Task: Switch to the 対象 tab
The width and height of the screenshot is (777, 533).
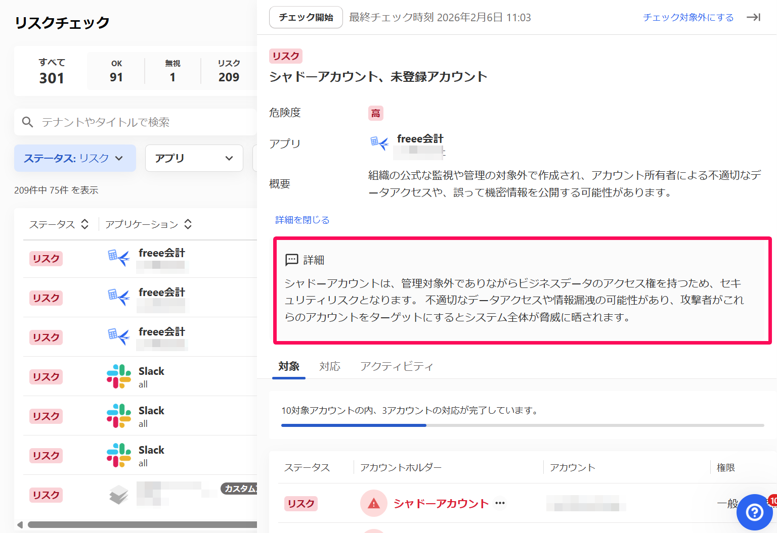Action: [289, 366]
